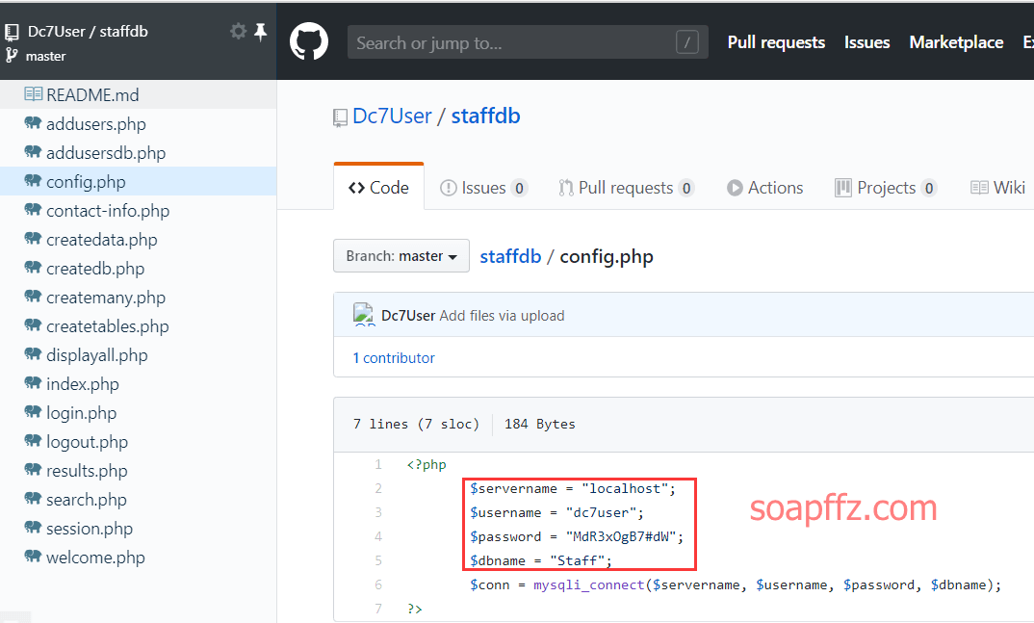Viewport: 1034px width, 623px height.
Task: Open Marketplace in top navigation
Action: tap(956, 42)
